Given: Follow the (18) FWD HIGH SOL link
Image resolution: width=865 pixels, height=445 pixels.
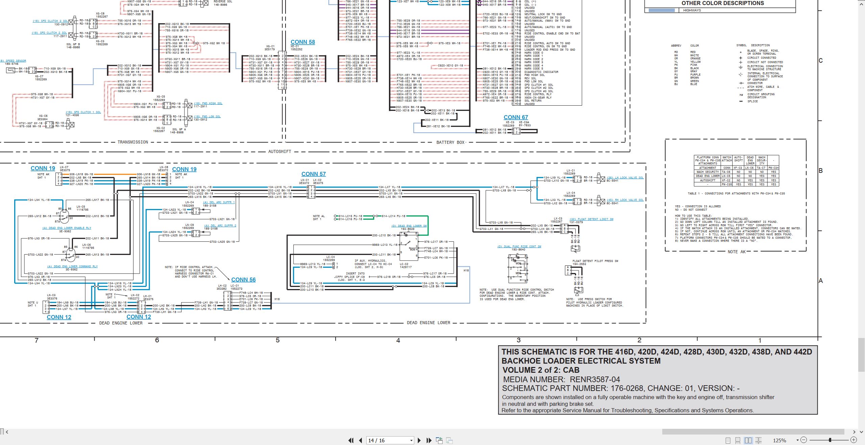Looking at the screenshot, I should (208, 103).
